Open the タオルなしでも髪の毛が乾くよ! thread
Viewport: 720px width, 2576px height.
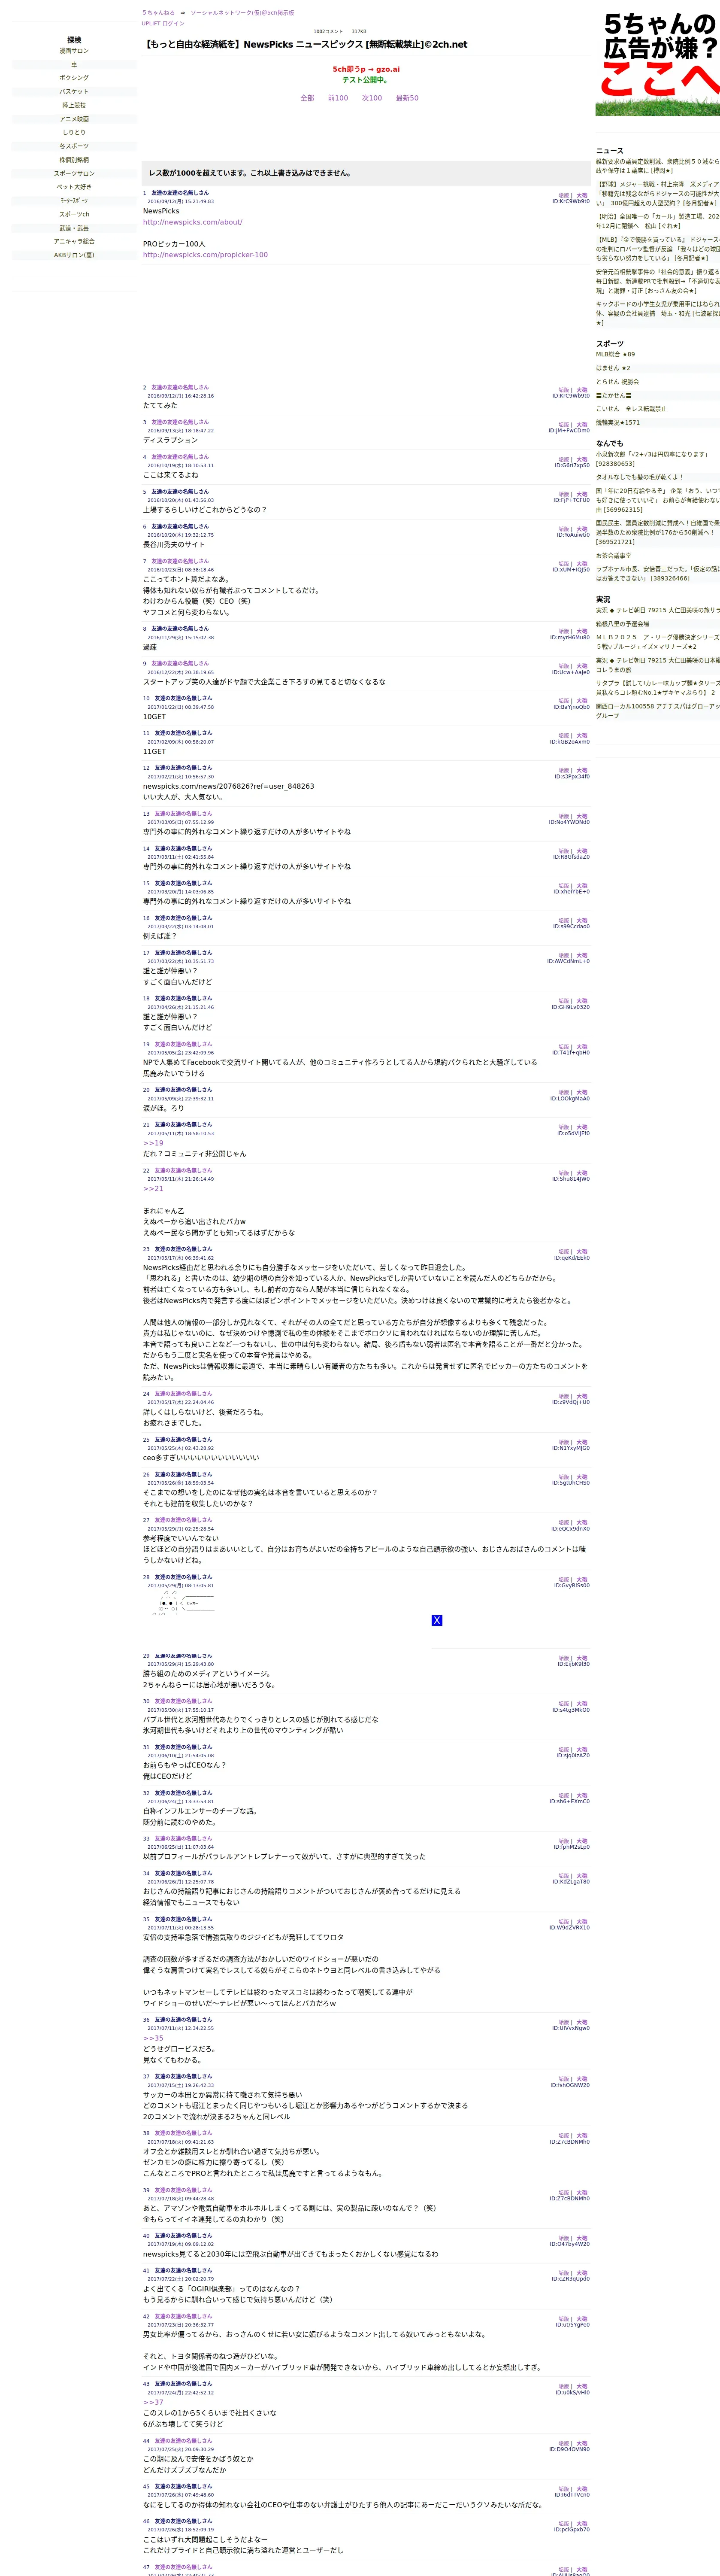[640, 477]
